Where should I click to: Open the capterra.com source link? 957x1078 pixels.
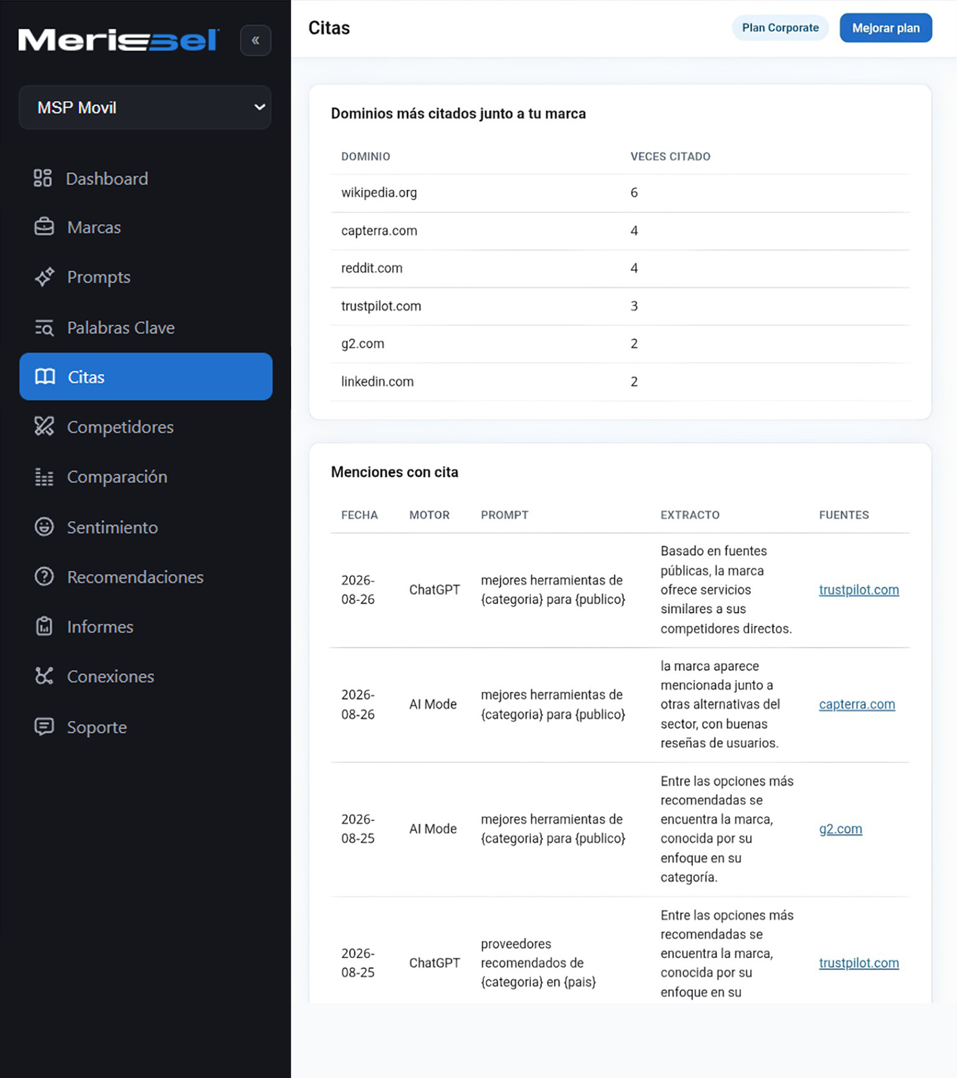pyautogui.click(x=857, y=704)
